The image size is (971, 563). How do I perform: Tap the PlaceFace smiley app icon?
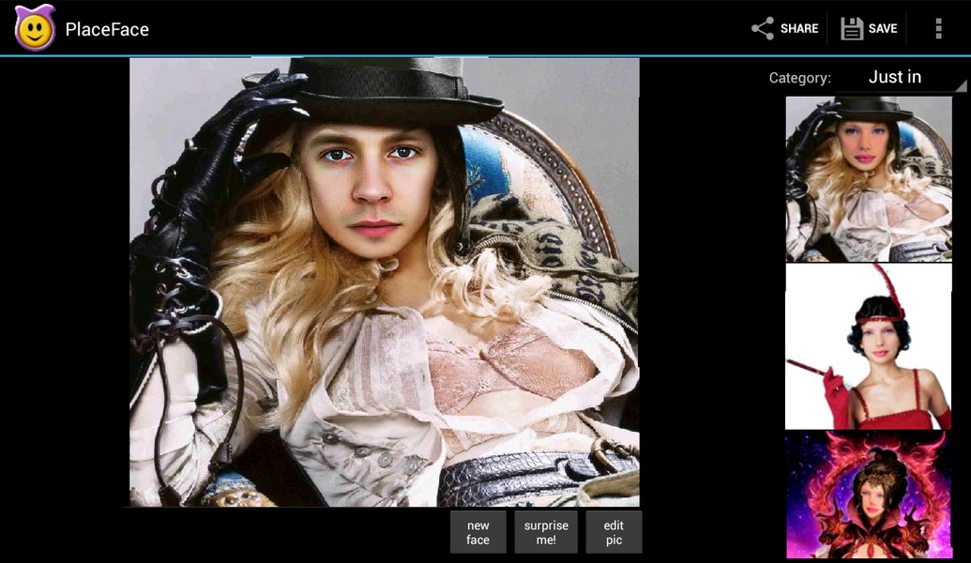tap(35, 28)
